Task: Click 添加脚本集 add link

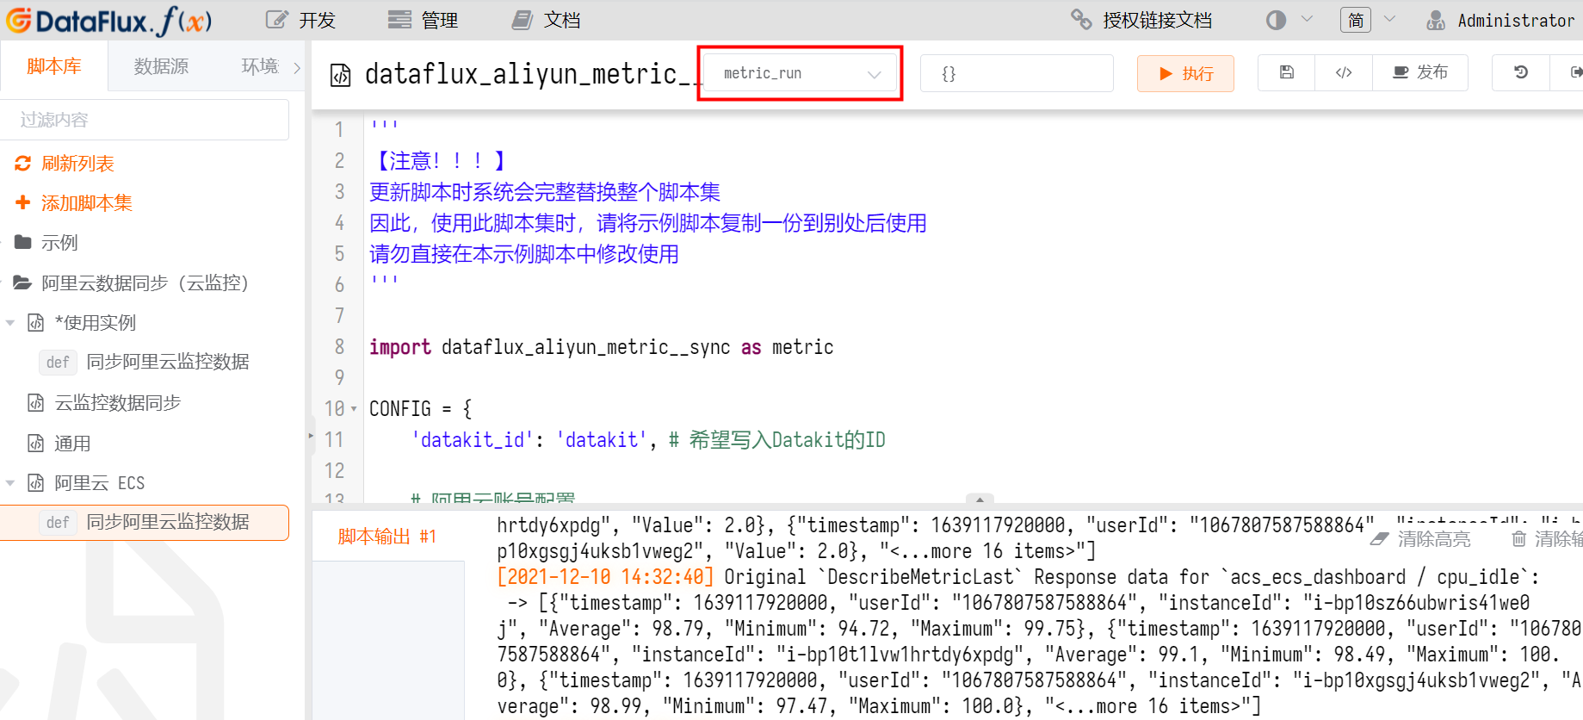Action: (87, 203)
